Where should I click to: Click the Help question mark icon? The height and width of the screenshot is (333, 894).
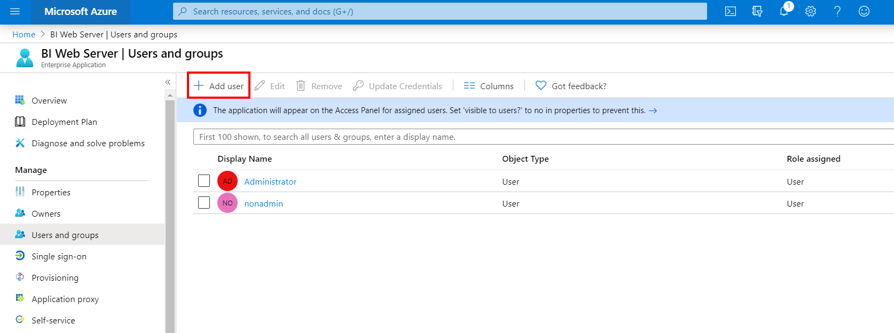[837, 11]
